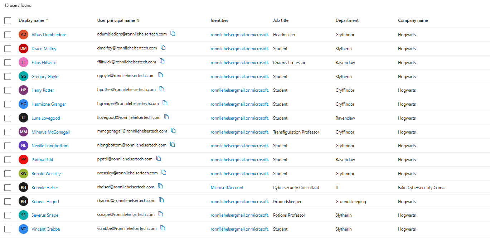Click the Potions Professor job title
The image size is (490, 241).
click(x=289, y=215)
